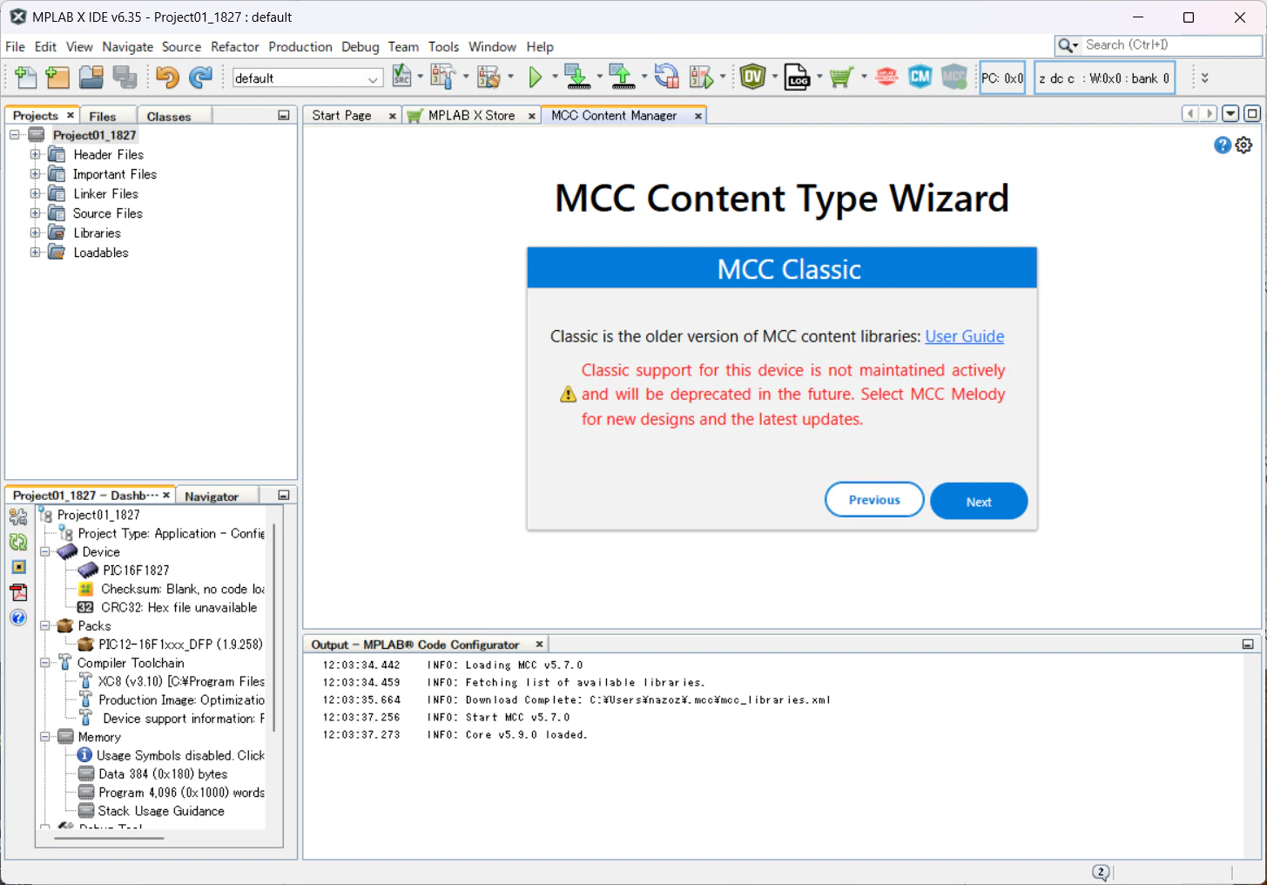The image size is (1267, 885).
Task: Open the User Guide link
Action: coord(965,336)
